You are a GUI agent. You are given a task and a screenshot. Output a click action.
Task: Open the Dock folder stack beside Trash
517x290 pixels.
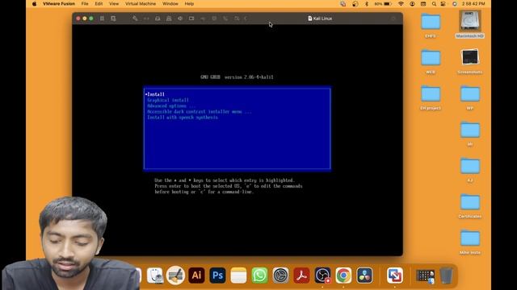coord(426,275)
